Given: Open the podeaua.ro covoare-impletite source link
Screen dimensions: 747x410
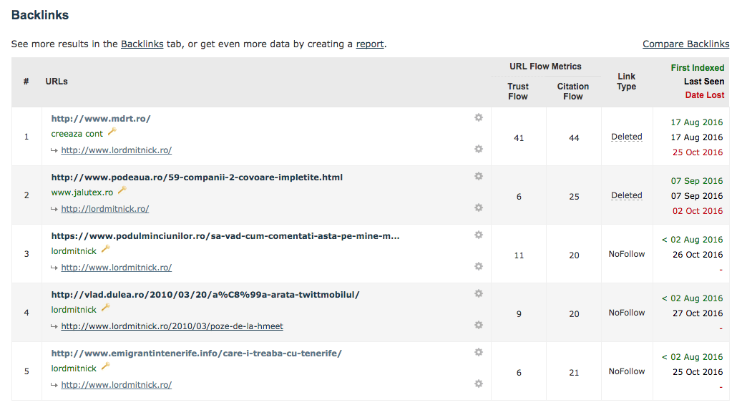Looking at the screenshot, I should (x=197, y=177).
